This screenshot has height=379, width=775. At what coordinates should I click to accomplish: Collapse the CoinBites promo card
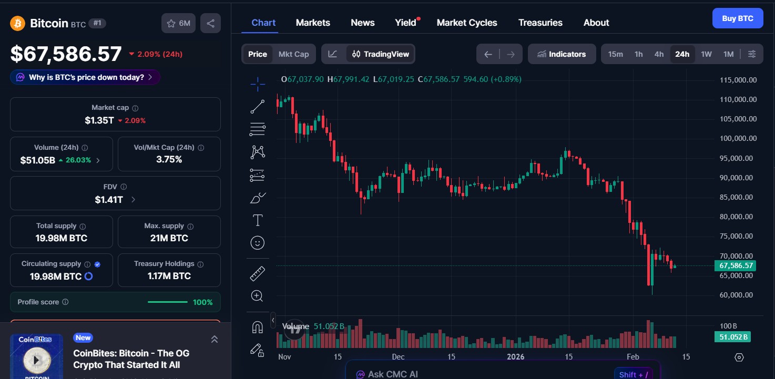tap(215, 339)
